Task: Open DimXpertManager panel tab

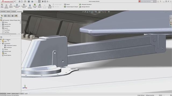Action: [x=13, y=16]
